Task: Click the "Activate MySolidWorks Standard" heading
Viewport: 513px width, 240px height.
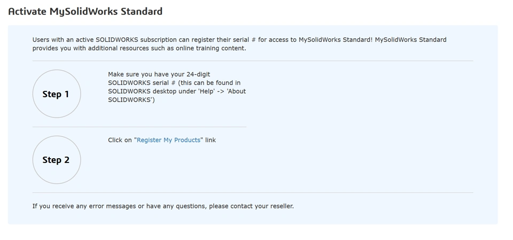Action: (x=85, y=11)
